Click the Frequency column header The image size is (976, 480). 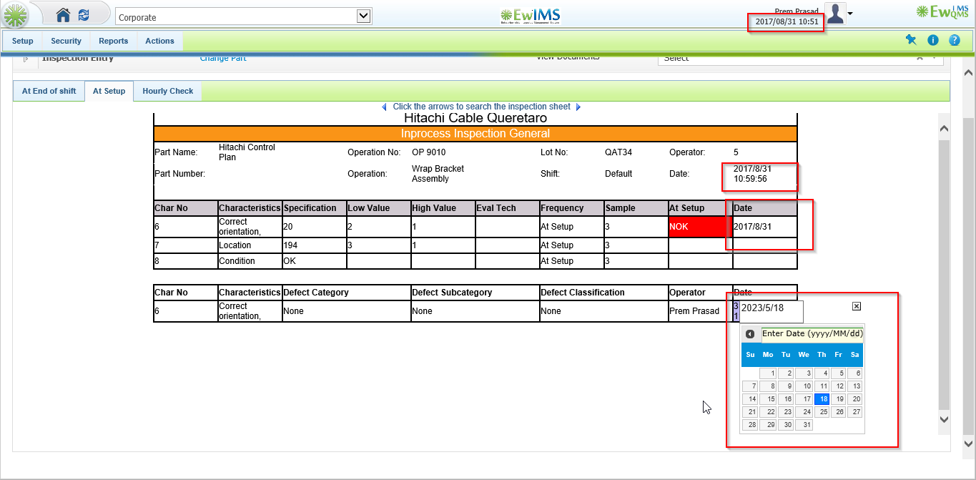coord(572,208)
